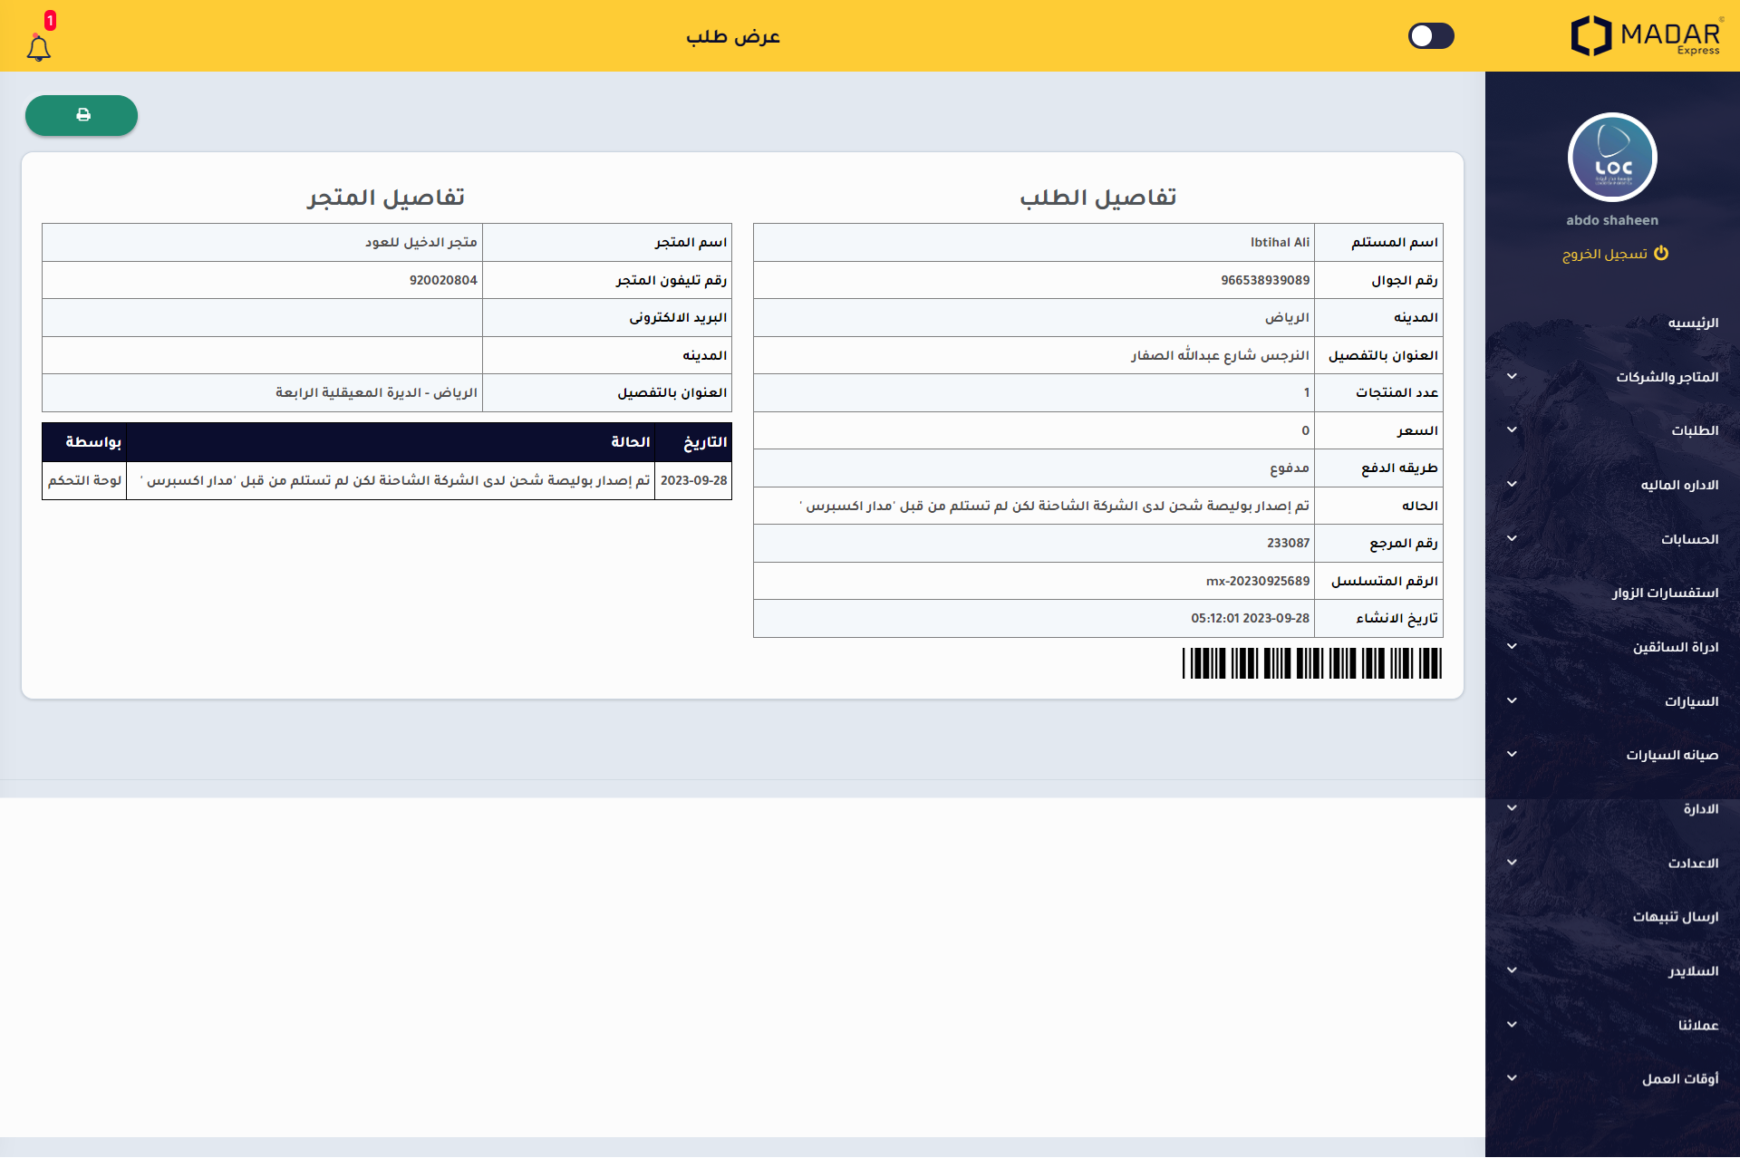Expand صيانه السيارات chevron
The height and width of the screenshot is (1158, 1740).
pyautogui.click(x=1512, y=754)
